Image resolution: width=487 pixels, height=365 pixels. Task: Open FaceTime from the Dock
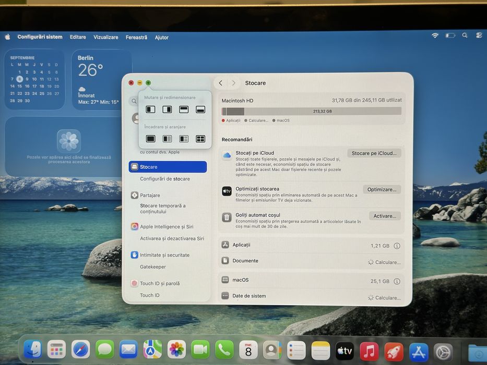200,349
